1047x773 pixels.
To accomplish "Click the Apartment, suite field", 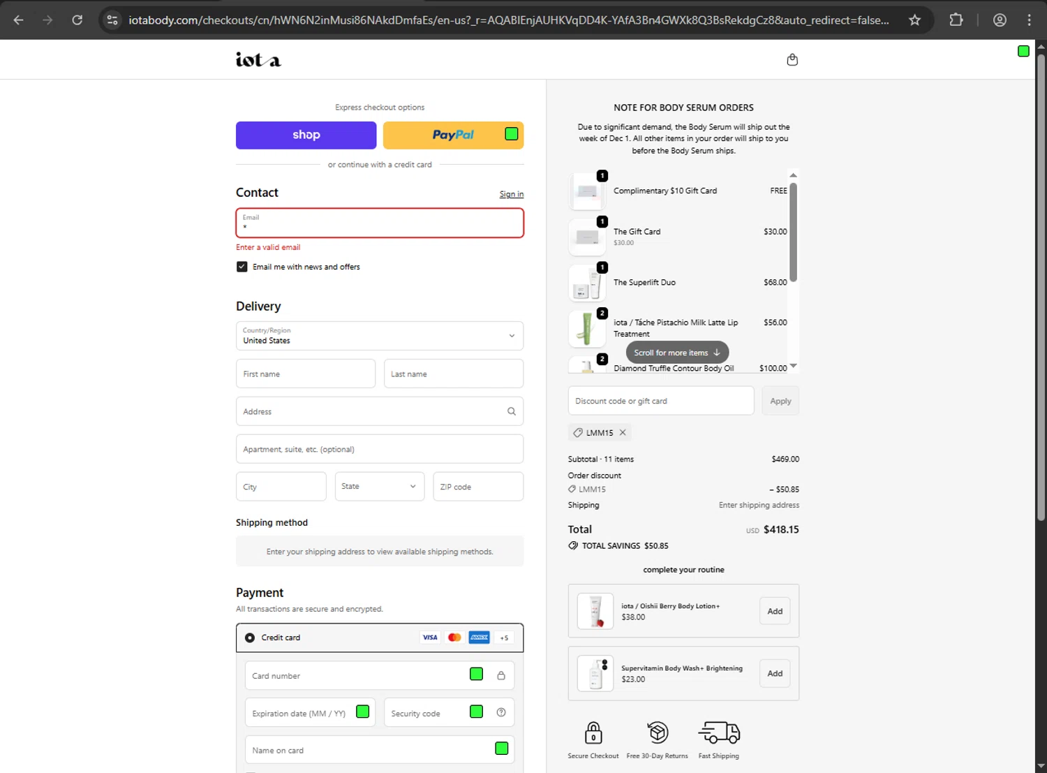I will 380,449.
